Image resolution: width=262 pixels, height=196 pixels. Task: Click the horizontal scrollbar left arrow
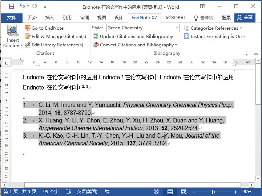point(4,185)
